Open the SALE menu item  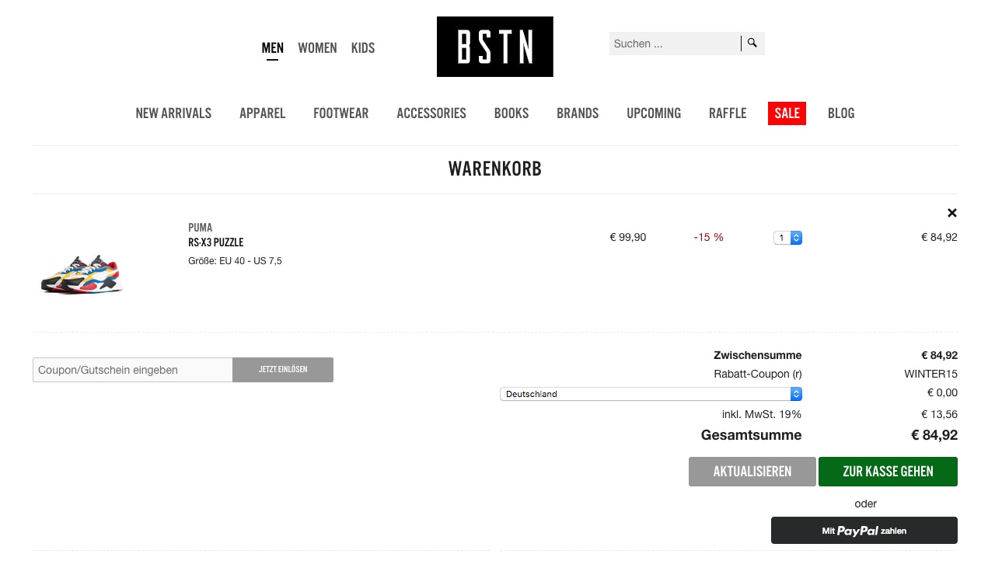pos(787,113)
